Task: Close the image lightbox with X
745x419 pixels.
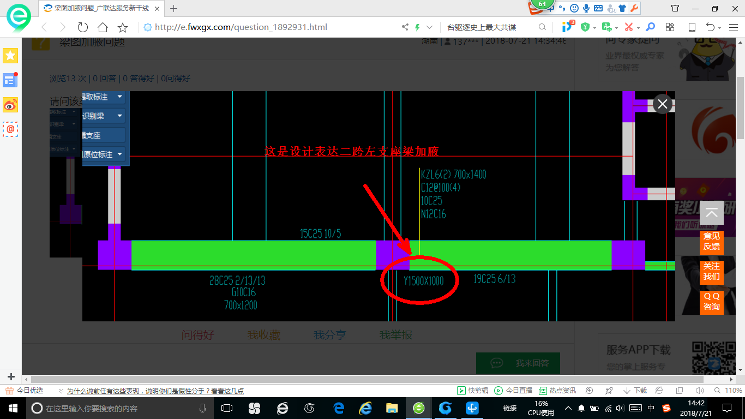Action: point(663,104)
